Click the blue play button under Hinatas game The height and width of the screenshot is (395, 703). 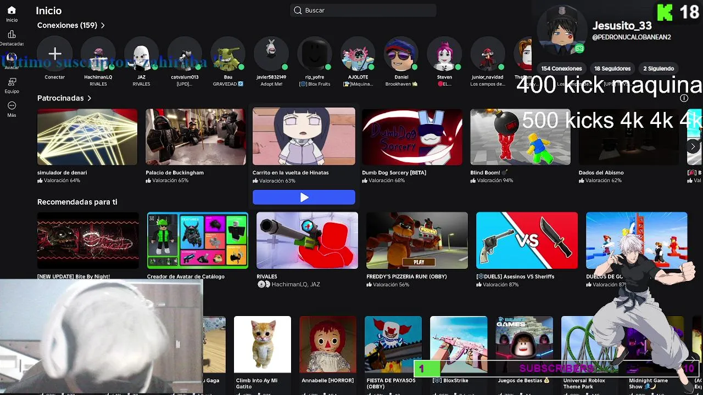(304, 198)
